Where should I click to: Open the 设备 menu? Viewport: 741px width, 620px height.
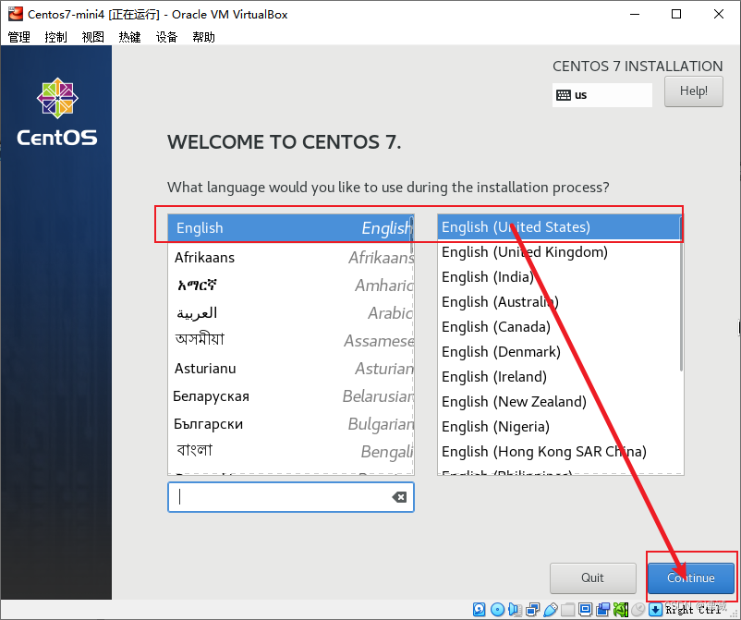pos(167,37)
